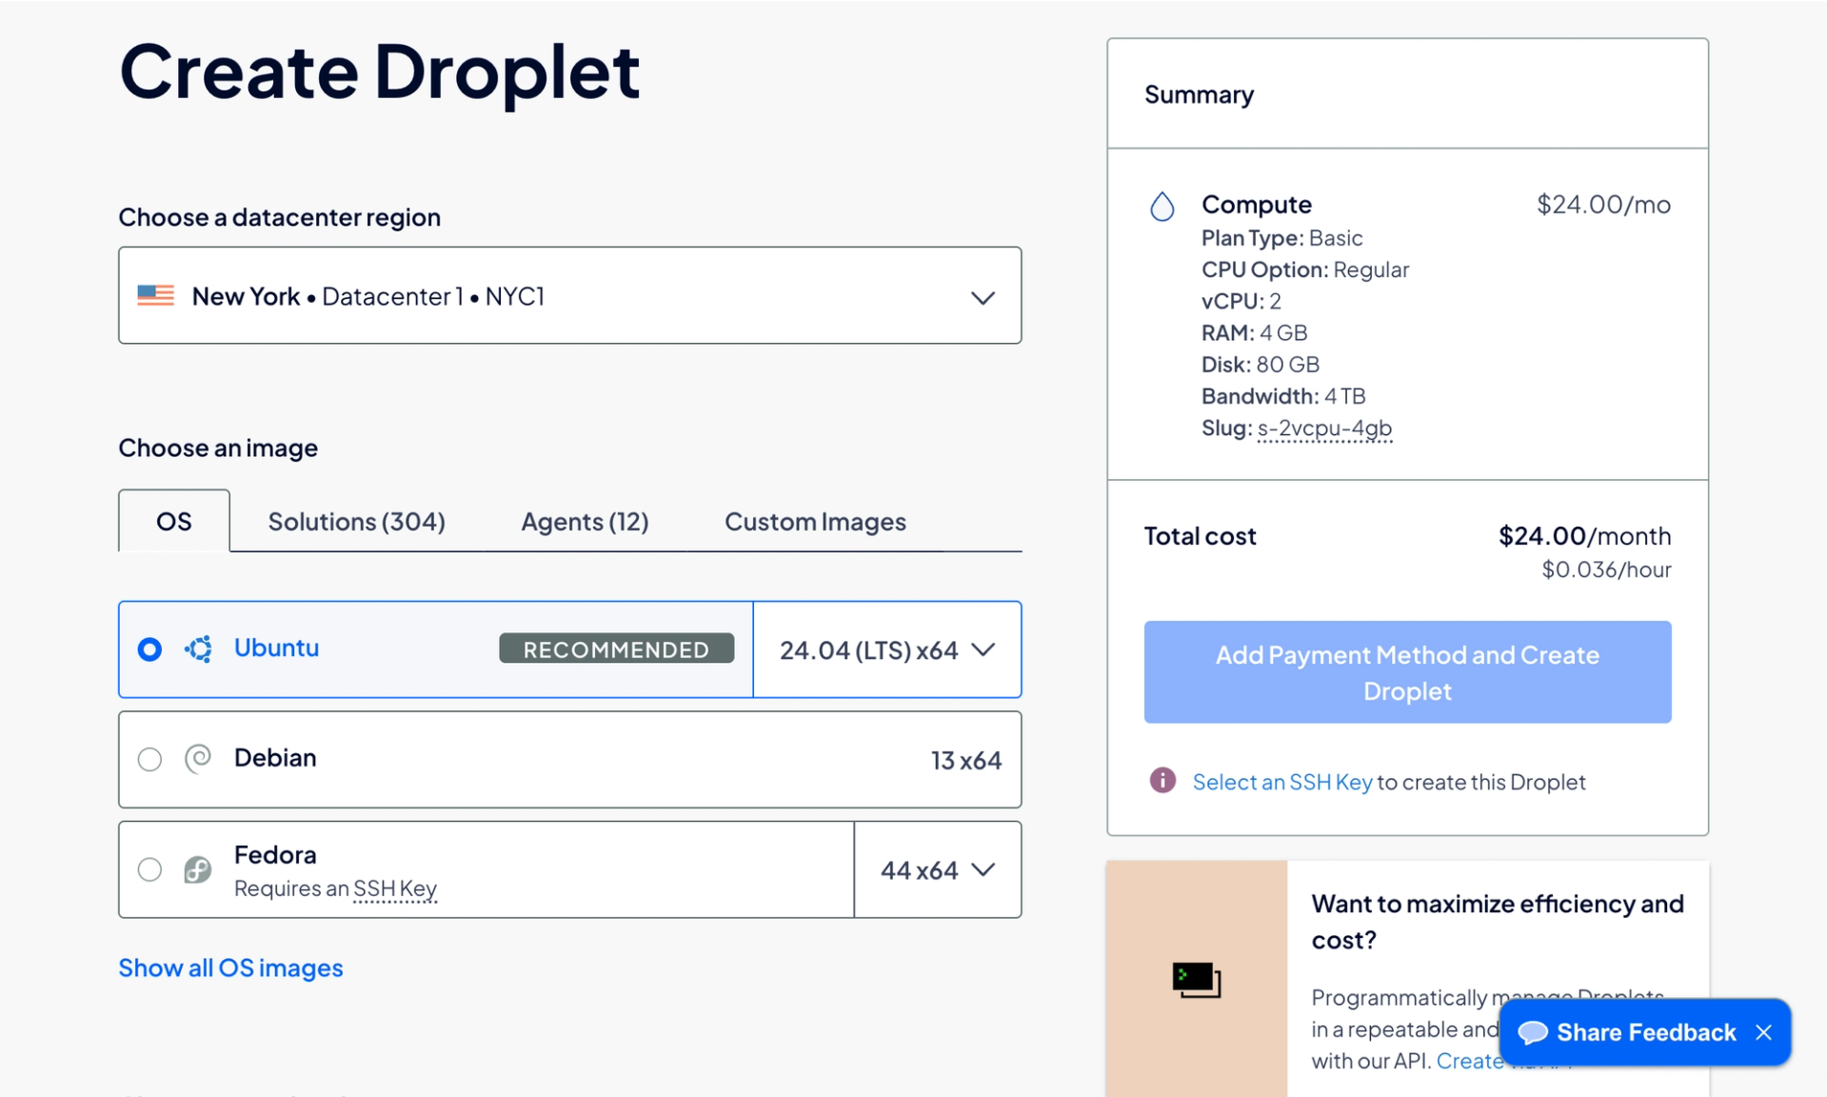
Task: Click the CPU Option: Regular line
Action: (x=1305, y=269)
